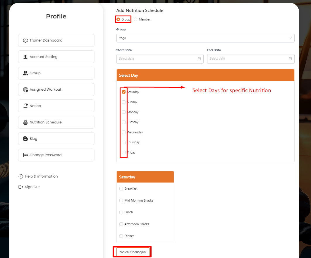Image resolution: width=311 pixels, height=258 pixels.
Task: Click the Trainer Dashboard gear icon
Action: 25,40
